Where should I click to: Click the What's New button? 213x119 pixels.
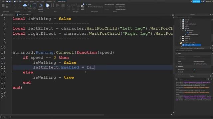[x=196, y=1]
